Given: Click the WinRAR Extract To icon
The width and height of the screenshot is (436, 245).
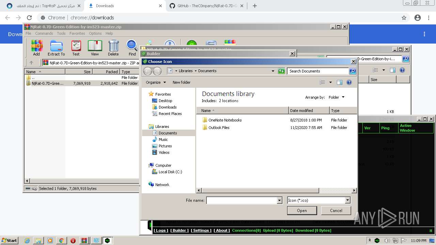Looking at the screenshot, I should tap(56, 48).
